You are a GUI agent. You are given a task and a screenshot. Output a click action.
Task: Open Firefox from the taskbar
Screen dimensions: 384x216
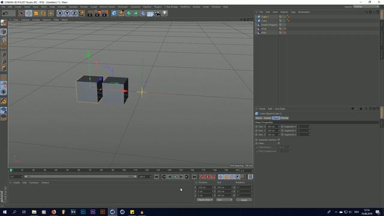(x=53, y=212)
